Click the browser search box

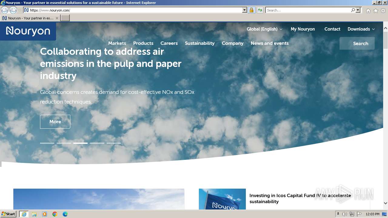pos(308,10)
